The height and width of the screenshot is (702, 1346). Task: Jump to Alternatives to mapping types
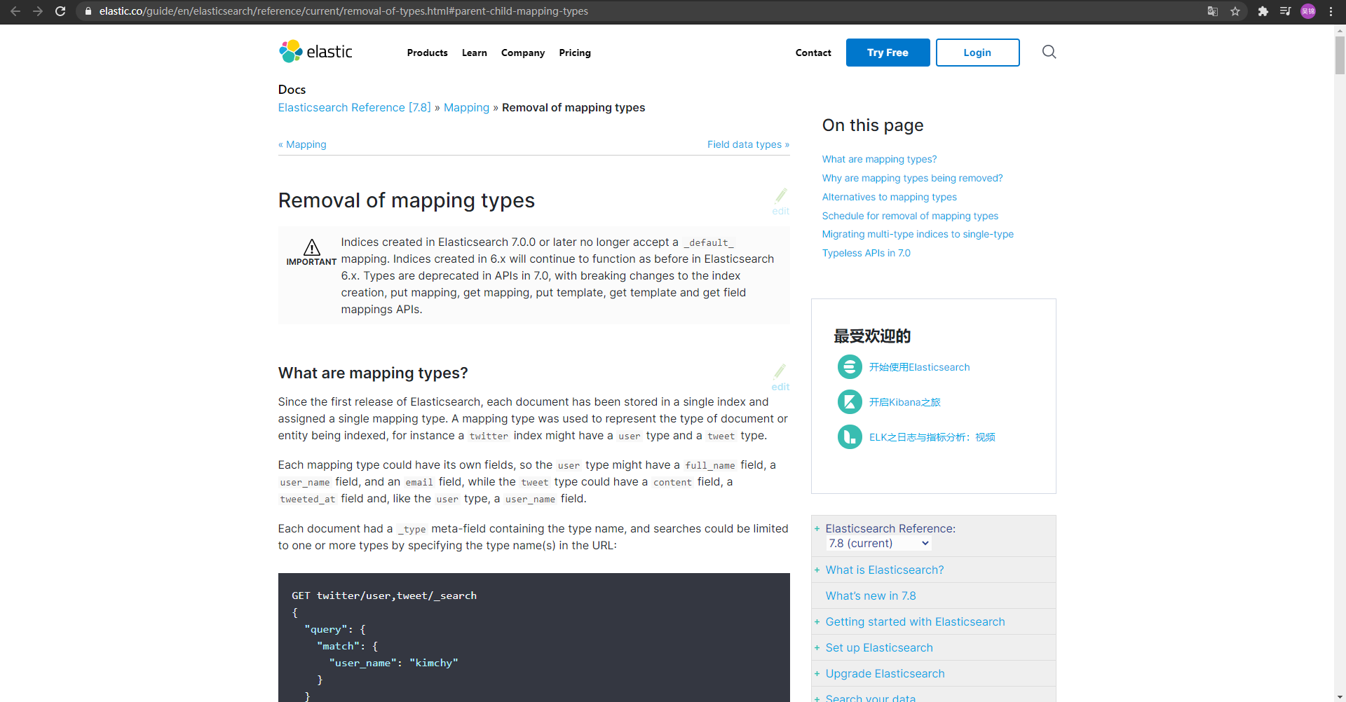889,197
